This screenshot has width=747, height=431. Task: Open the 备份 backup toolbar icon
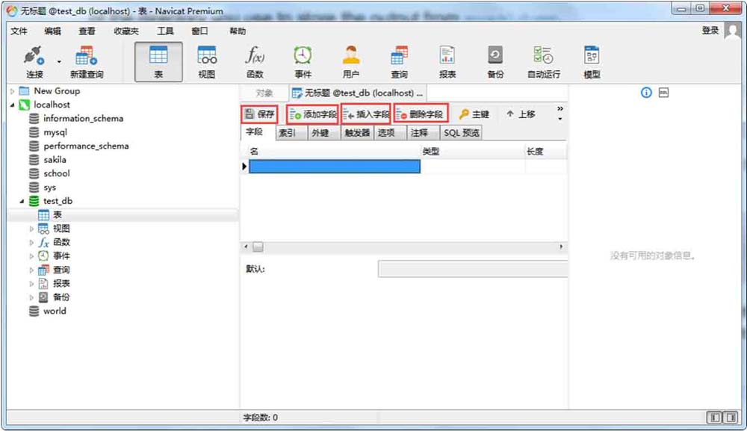coord(495,61)
